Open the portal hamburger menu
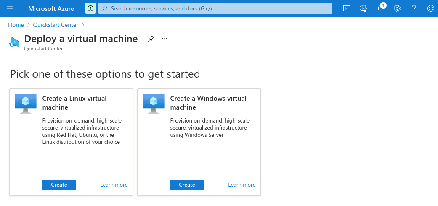 point(10,8)
